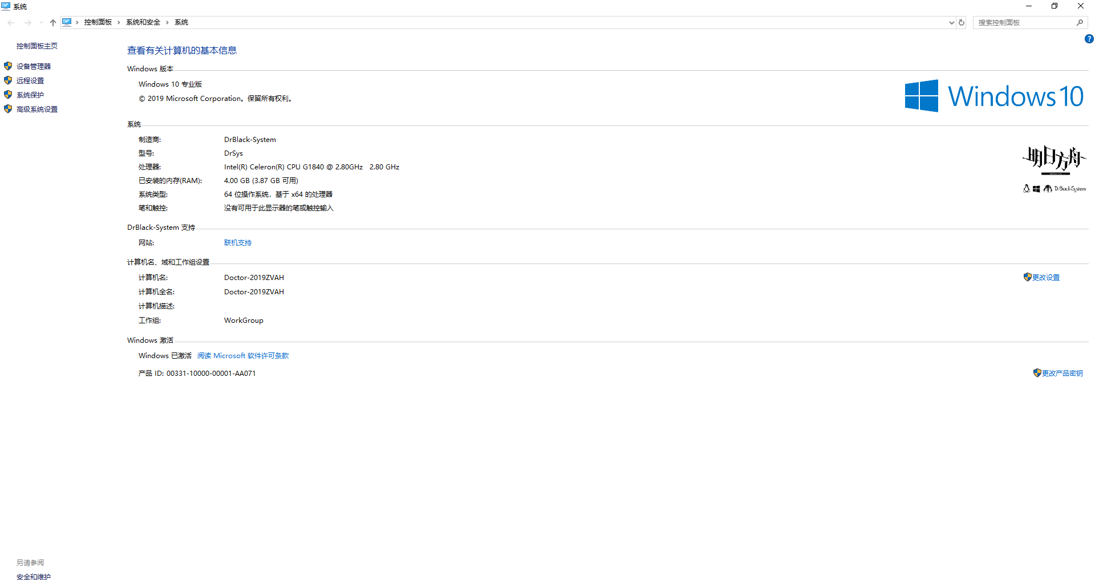This screenshot has height=580, width=1095.
Task: Click the system window icon in the title bar
Action: [x=6, y=6]
